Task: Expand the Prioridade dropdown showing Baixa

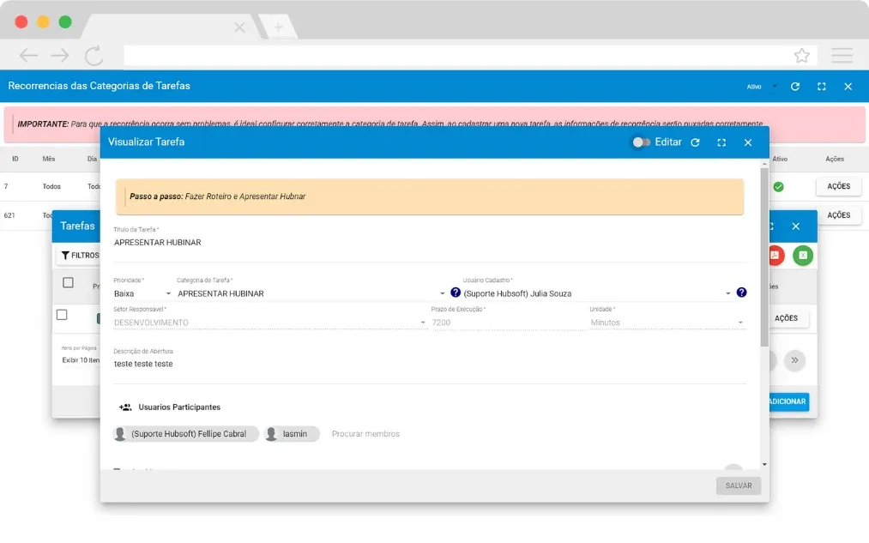Action: click(142, 293)
